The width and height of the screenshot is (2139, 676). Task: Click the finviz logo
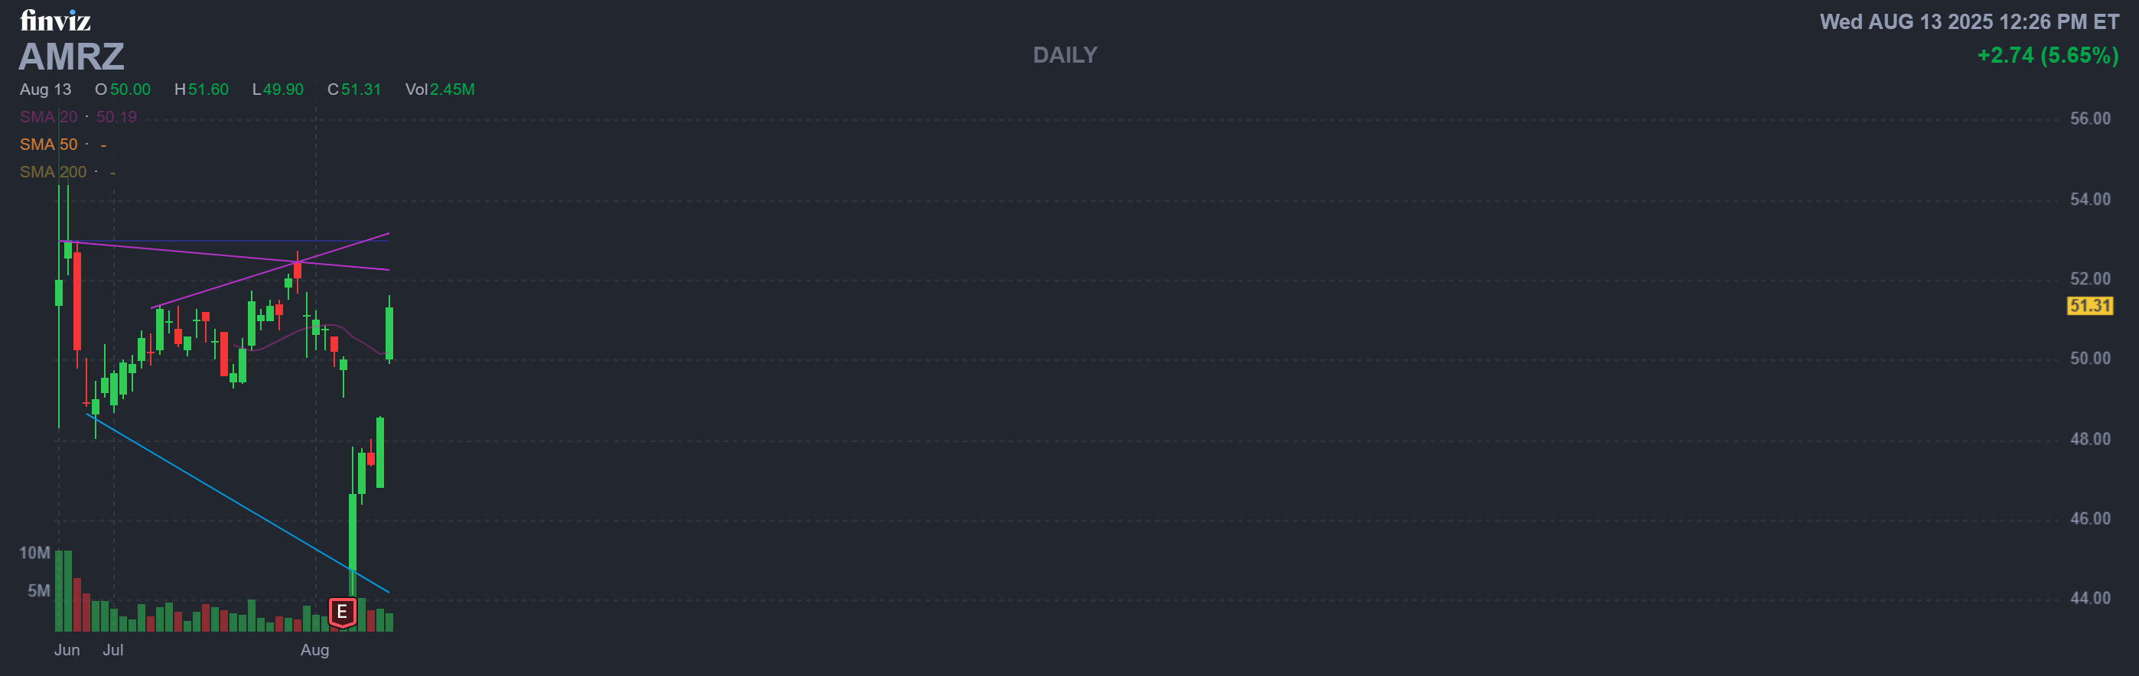pyautogui.click(x=55, y=19)
